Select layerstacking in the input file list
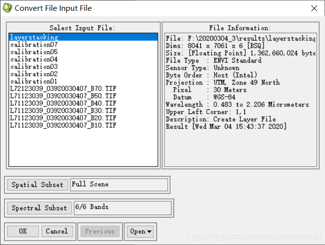 tap(83, 37)
